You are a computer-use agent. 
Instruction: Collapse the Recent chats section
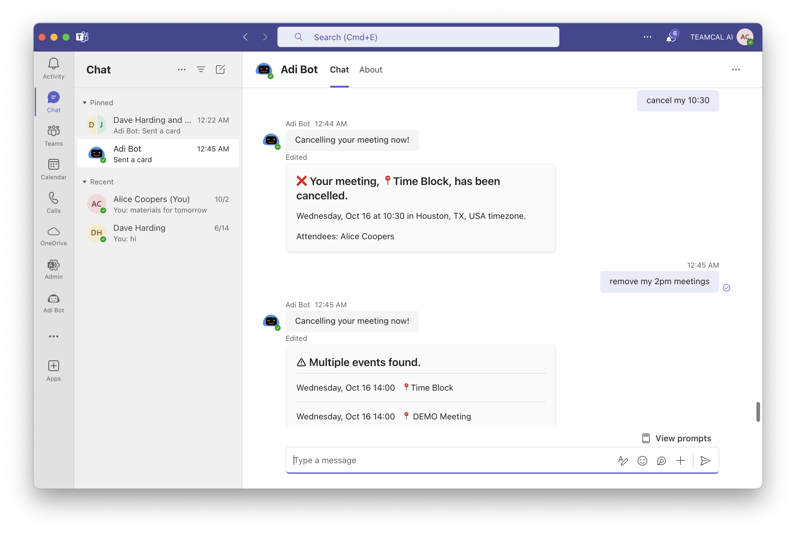[85, 182]
